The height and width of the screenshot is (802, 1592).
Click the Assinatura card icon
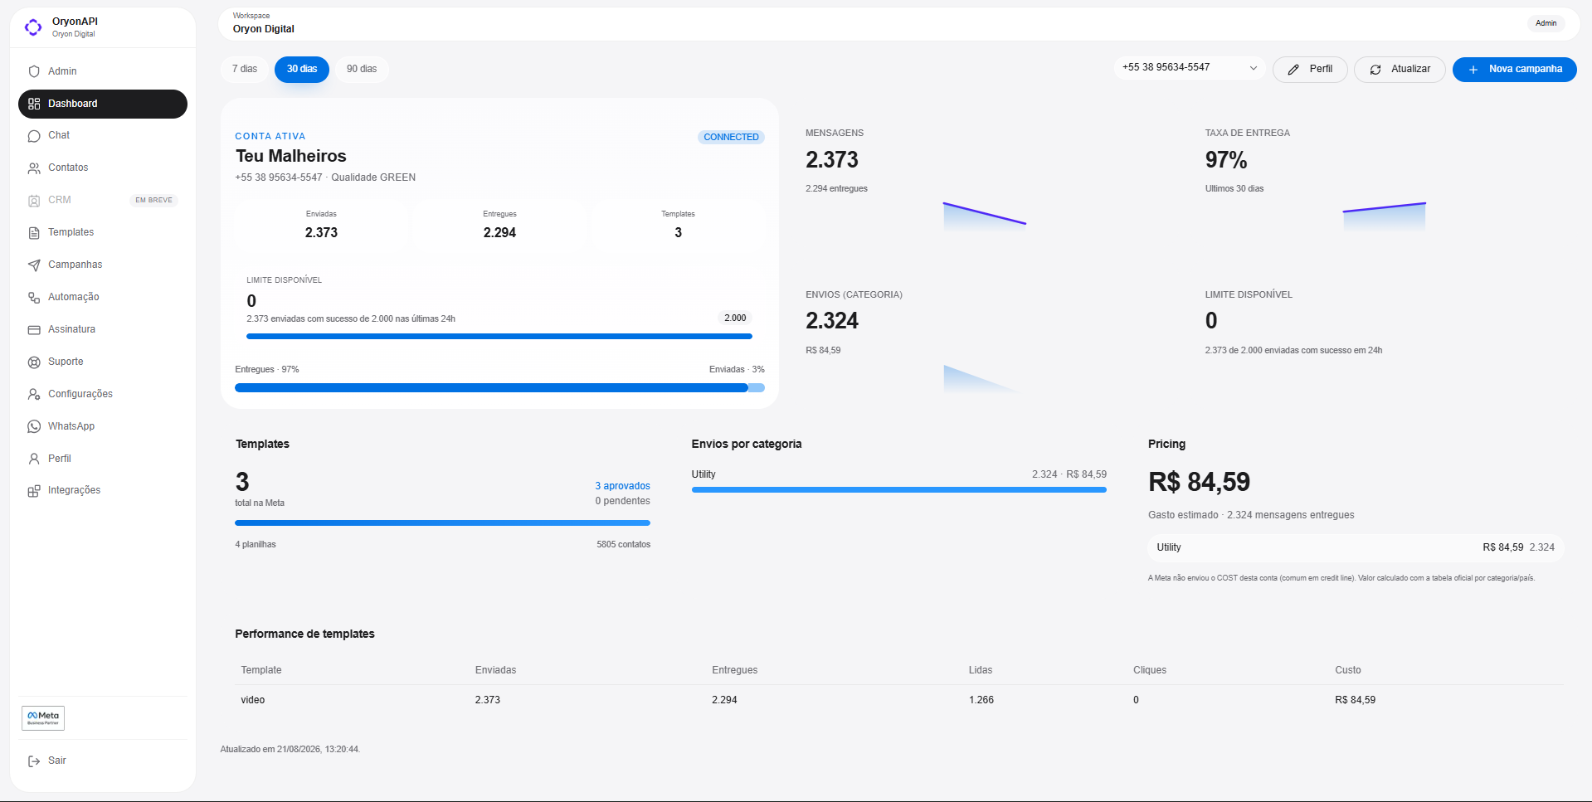[x=34, y=330]
